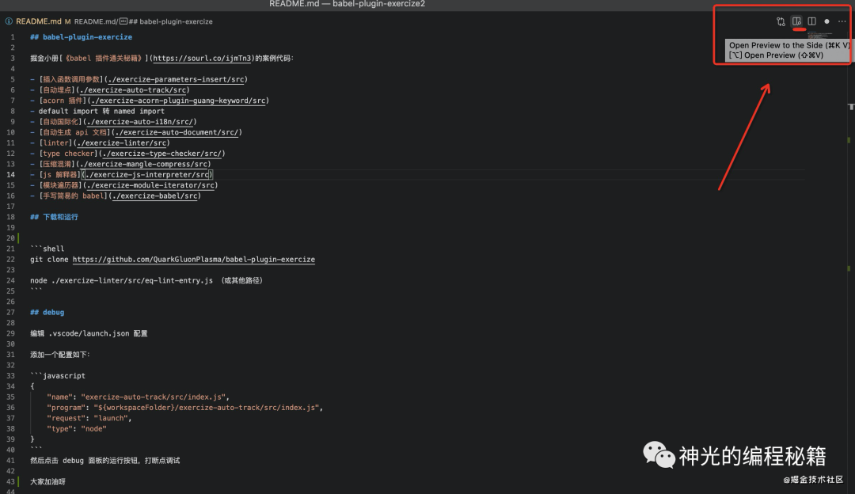Open the More Actions ellipsis menu
Screen dimensions: 855x494
coord(842,21)
